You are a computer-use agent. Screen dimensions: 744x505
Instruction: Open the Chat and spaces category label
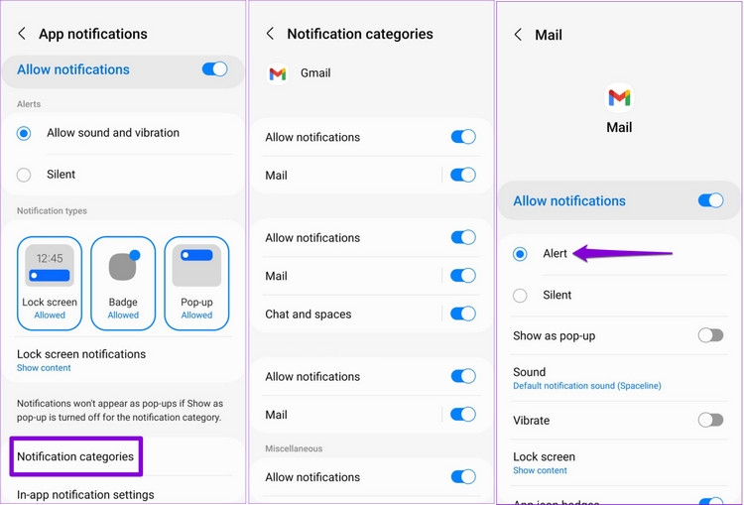309,315
